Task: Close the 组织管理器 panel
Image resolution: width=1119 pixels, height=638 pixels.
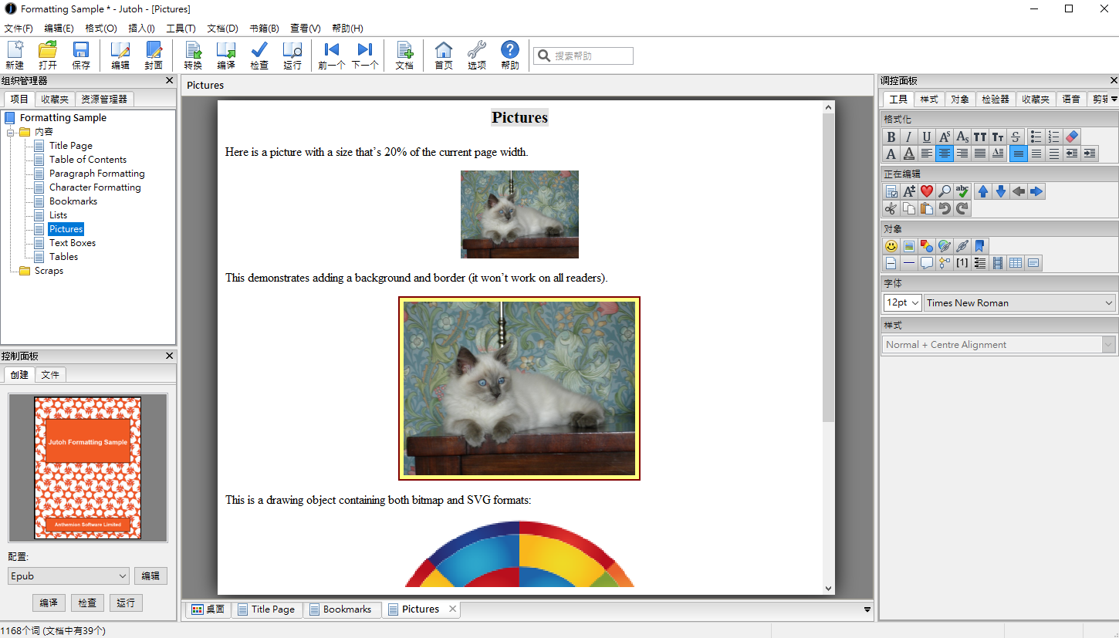Action: [x=170, y=81]
